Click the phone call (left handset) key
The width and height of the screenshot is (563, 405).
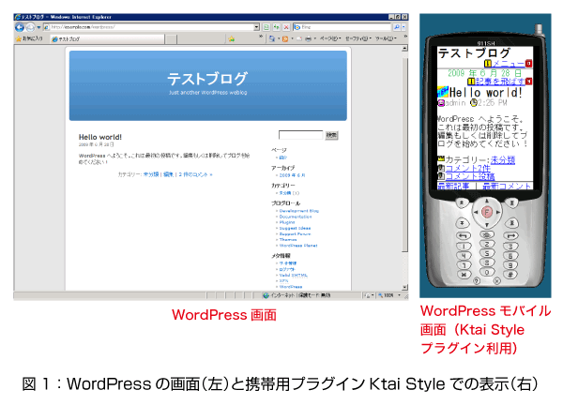click(x=464, y=235)
